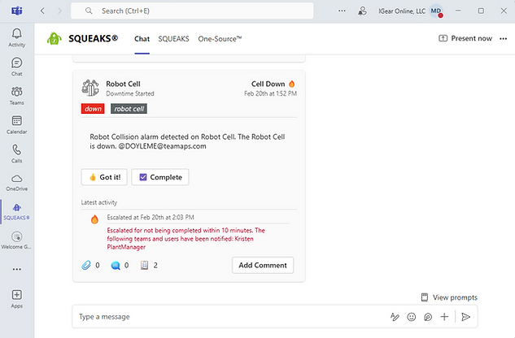This screenshot has height=338, width=515.
Task: Open the emoji picker in message box
Action: point(411,317)
